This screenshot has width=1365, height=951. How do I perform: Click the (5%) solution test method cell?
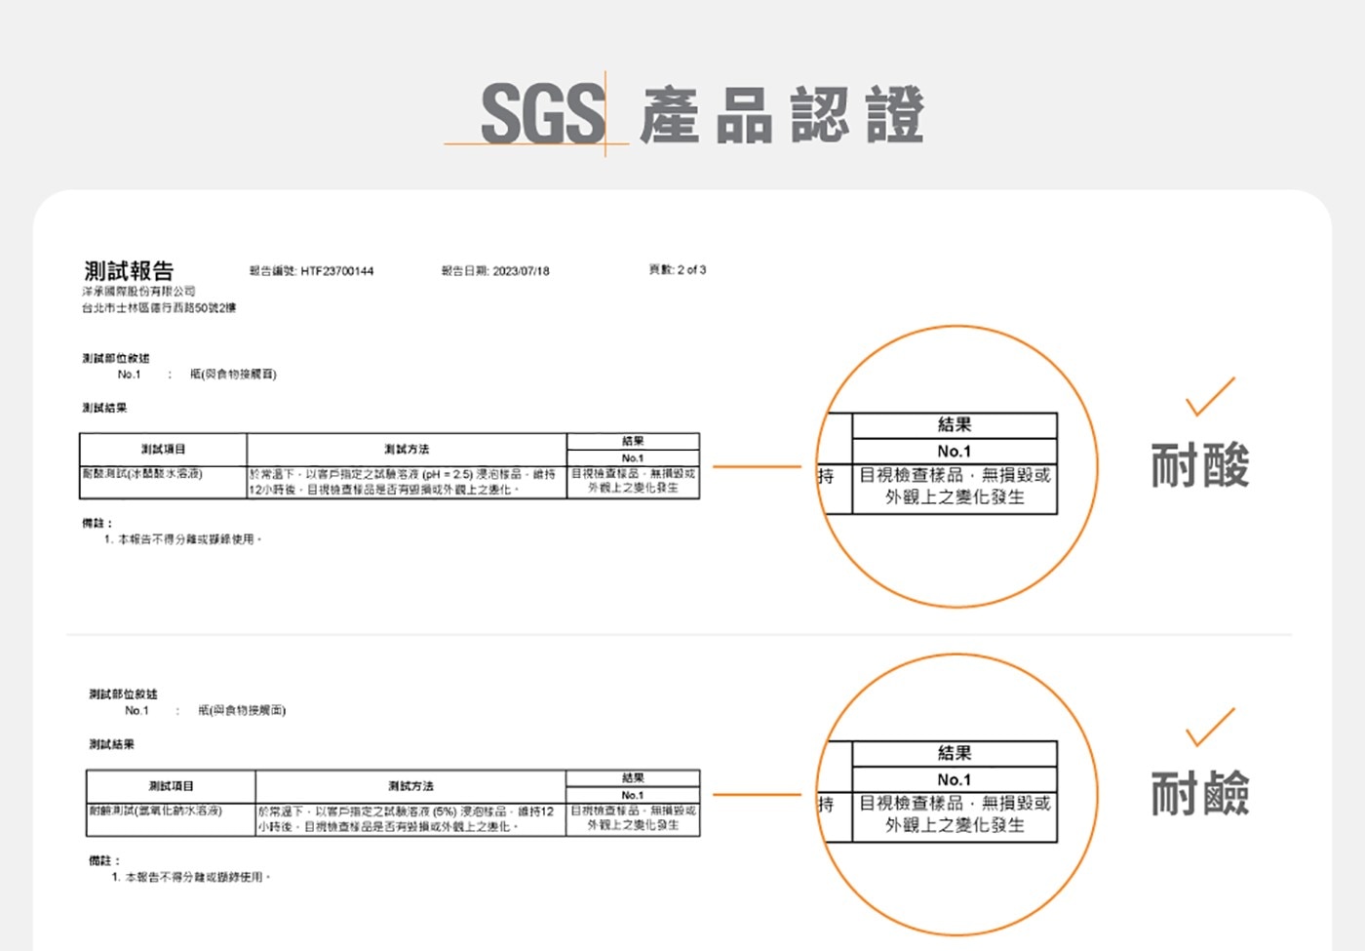click(410, 819)
